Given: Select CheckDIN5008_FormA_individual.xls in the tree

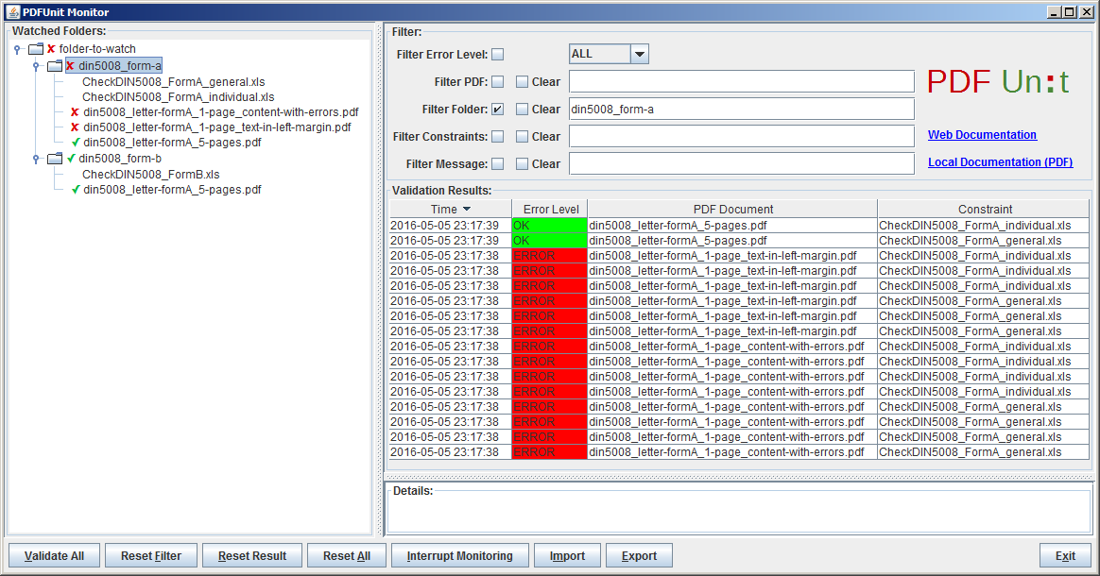Looking at the screenshot, I should [179, 97].
